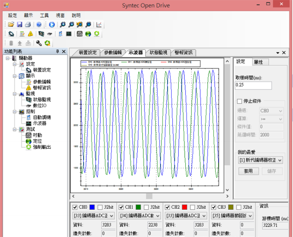The image size is (293, 237).
Task: Click the device setting gear toolbar icon
Action: click(11, 34)
